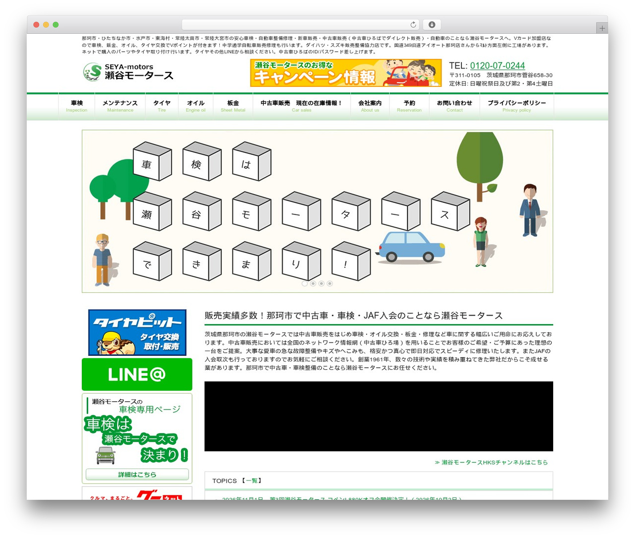Click the 詳細はこちら button
This screenshot has width=635, height=538.
[137, 474]
